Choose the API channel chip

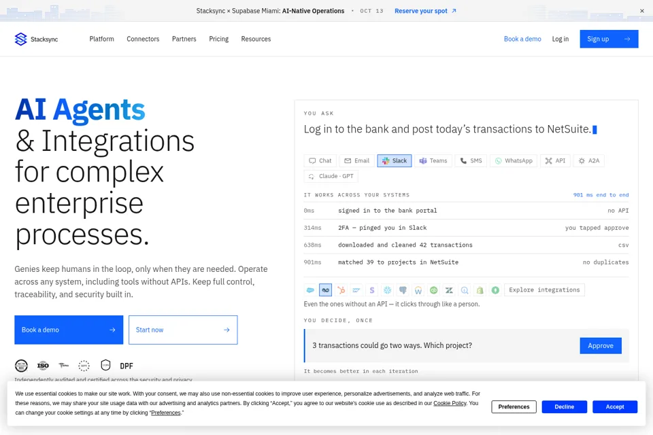tap(555, 160)
